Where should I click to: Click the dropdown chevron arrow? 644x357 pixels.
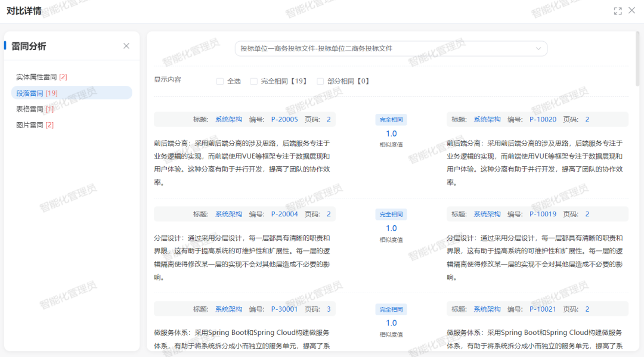[x=538, y=48]
